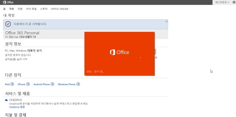Screen dimensions: 236x117
Task: Open the 서식 파일 menu item
Action: point(31,9)
